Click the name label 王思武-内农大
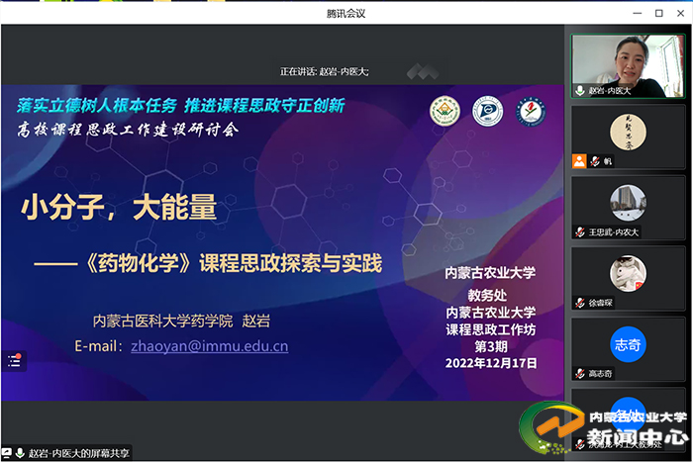 pos(614,232)
